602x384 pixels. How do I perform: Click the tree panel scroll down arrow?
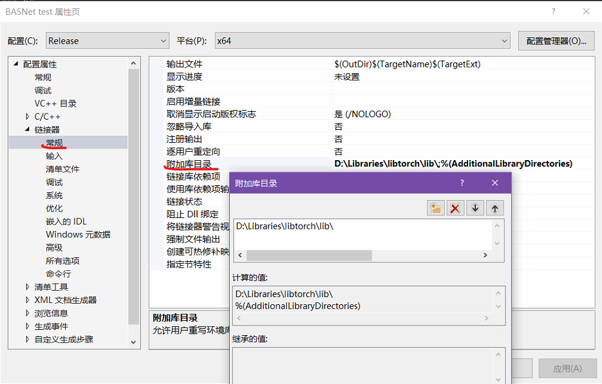coord(133,342)
